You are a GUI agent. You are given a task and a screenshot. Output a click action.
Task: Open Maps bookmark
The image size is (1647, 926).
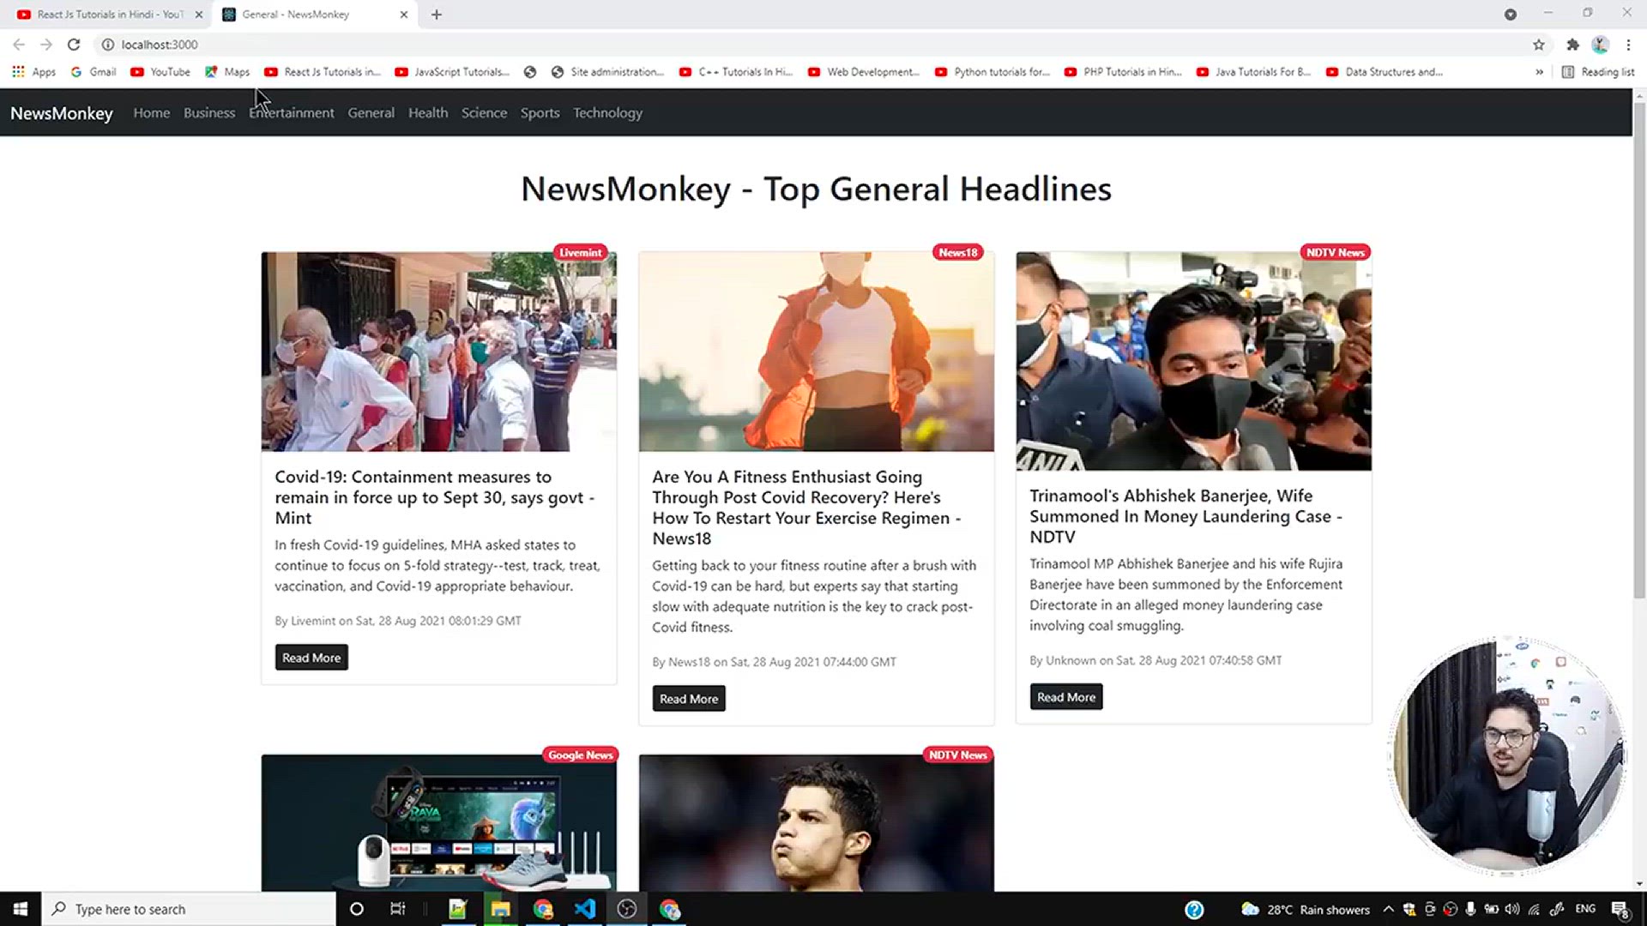point(227,72)
